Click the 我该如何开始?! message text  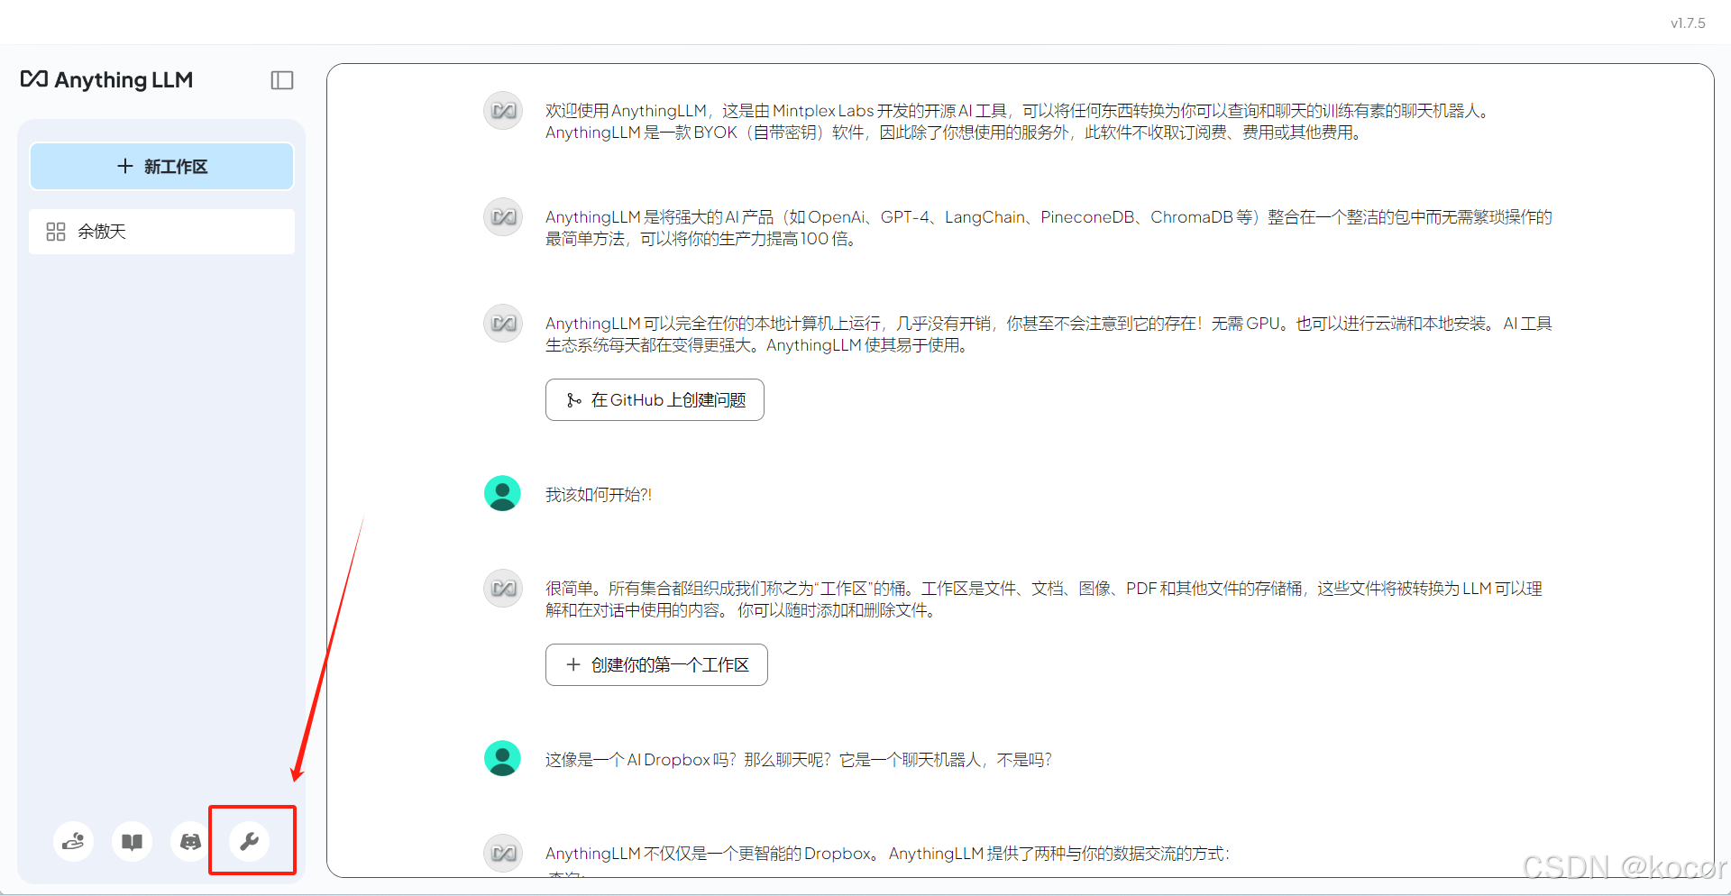pos(599,495)
